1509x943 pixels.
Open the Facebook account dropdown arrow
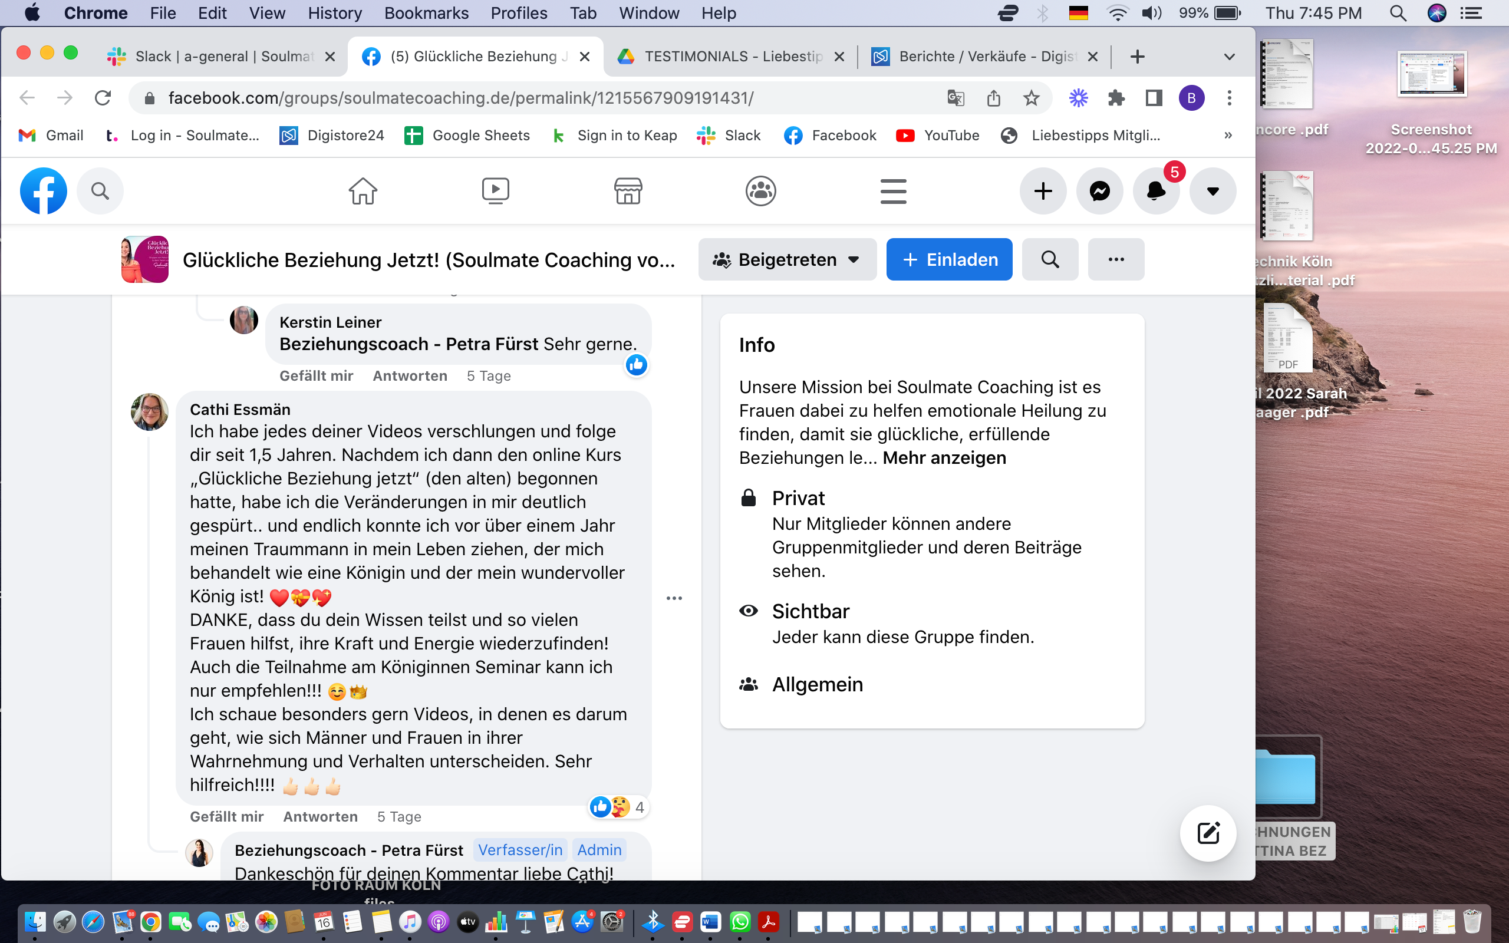1212,191
